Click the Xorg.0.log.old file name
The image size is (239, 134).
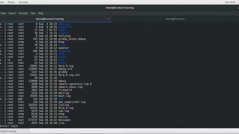69,75
